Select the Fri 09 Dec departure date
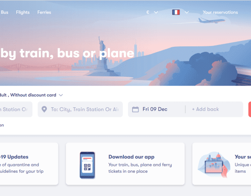The width and height of the screenshot is (251, 196). point(155,109)
